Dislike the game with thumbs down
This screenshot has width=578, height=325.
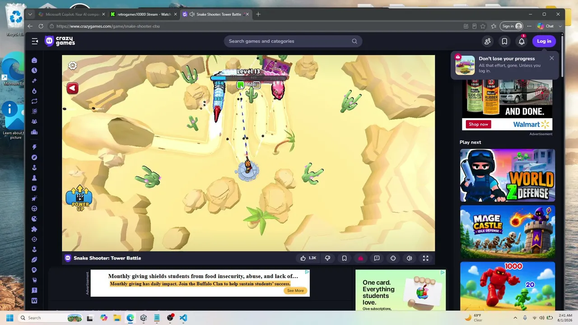point(328,258)
